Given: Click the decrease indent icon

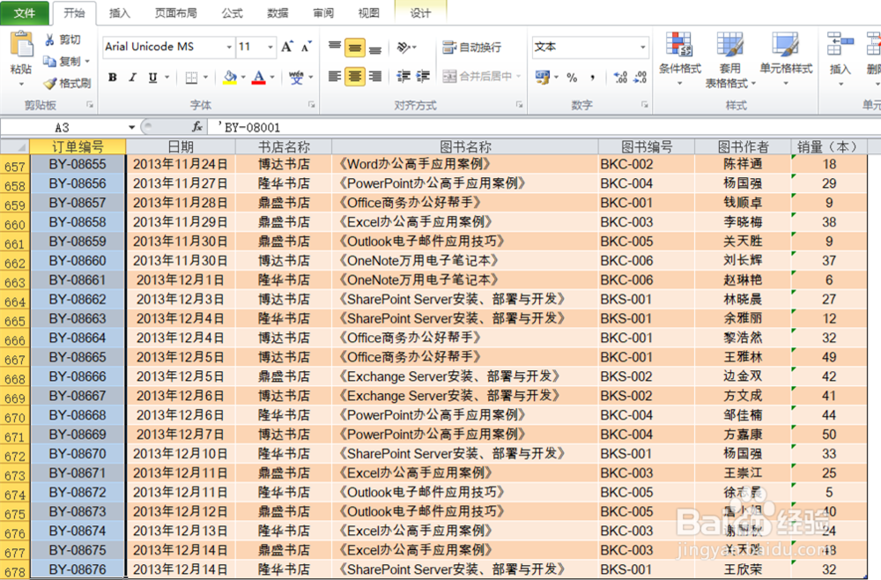Looking at the screenshot, I should point(403,77).
